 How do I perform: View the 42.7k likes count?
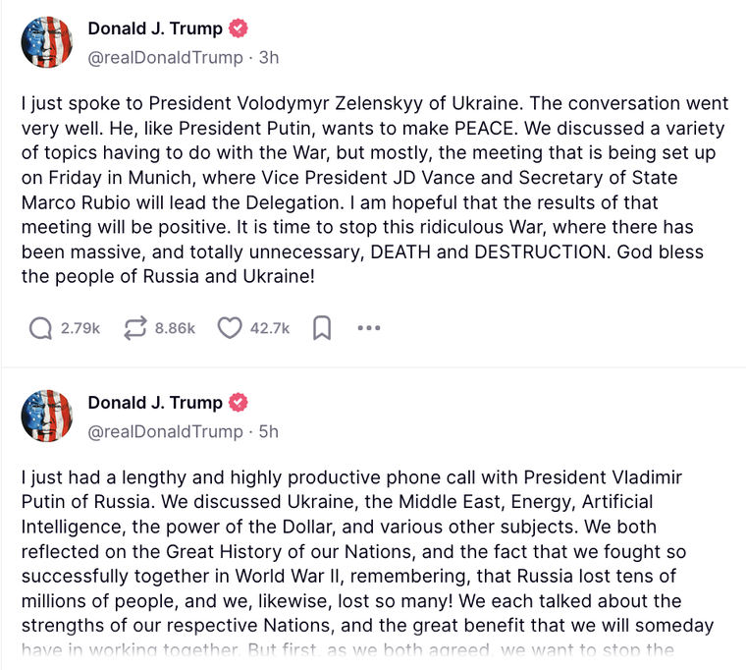[x=269, y=328]
